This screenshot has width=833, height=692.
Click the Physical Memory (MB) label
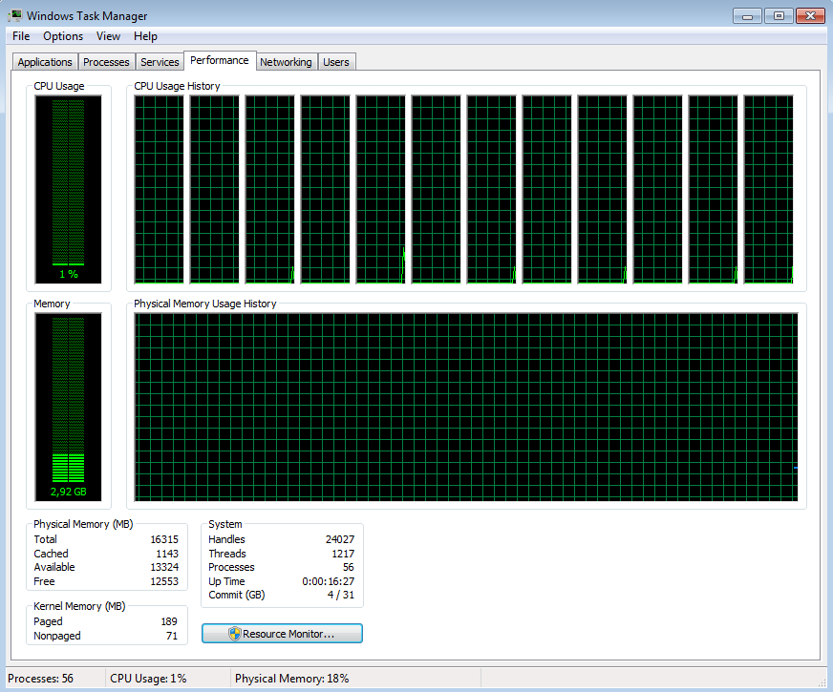click(x=83, y=524)
